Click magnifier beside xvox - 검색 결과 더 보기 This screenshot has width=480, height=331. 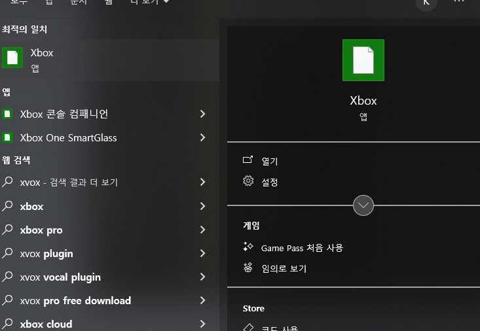point(7,182)
